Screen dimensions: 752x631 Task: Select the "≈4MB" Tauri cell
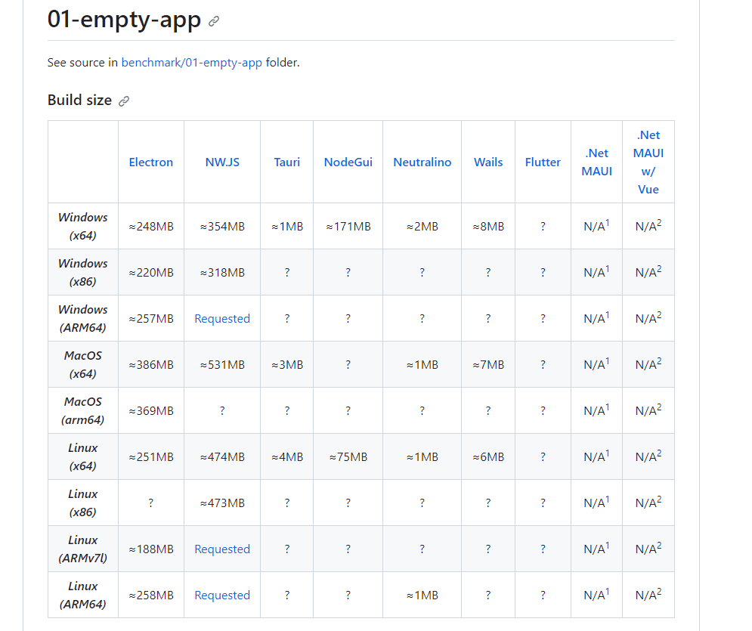pos(286,457)
